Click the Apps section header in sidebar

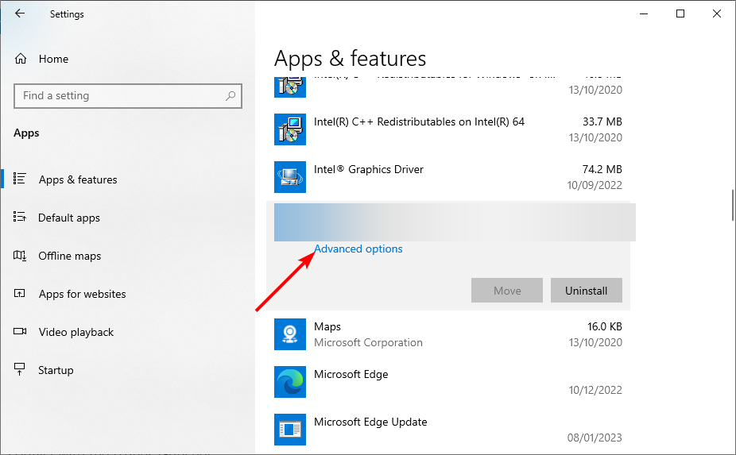[26, 133]
